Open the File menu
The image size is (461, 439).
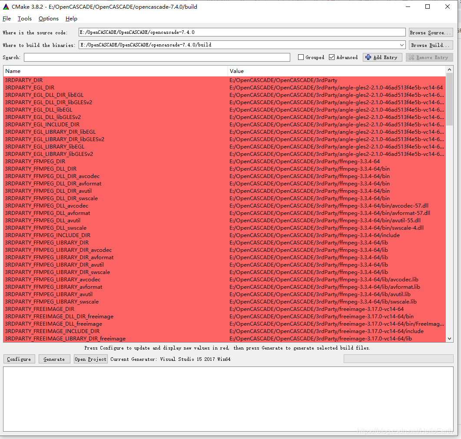tap(7, 19)
